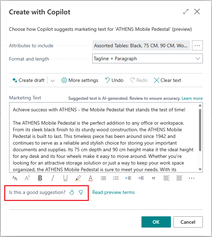This screenshot has height=237, width=212.
Task: Show more formatting options via ellipsis
Action: point(191,178)
